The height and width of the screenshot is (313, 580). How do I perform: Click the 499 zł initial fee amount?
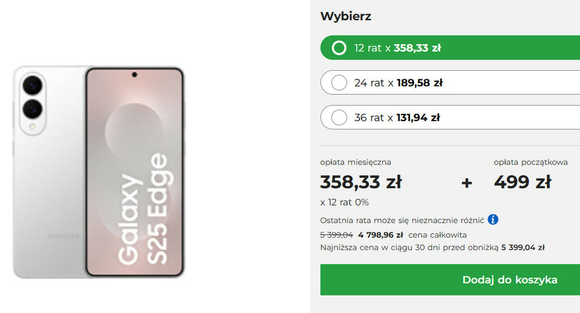(522, 182)
